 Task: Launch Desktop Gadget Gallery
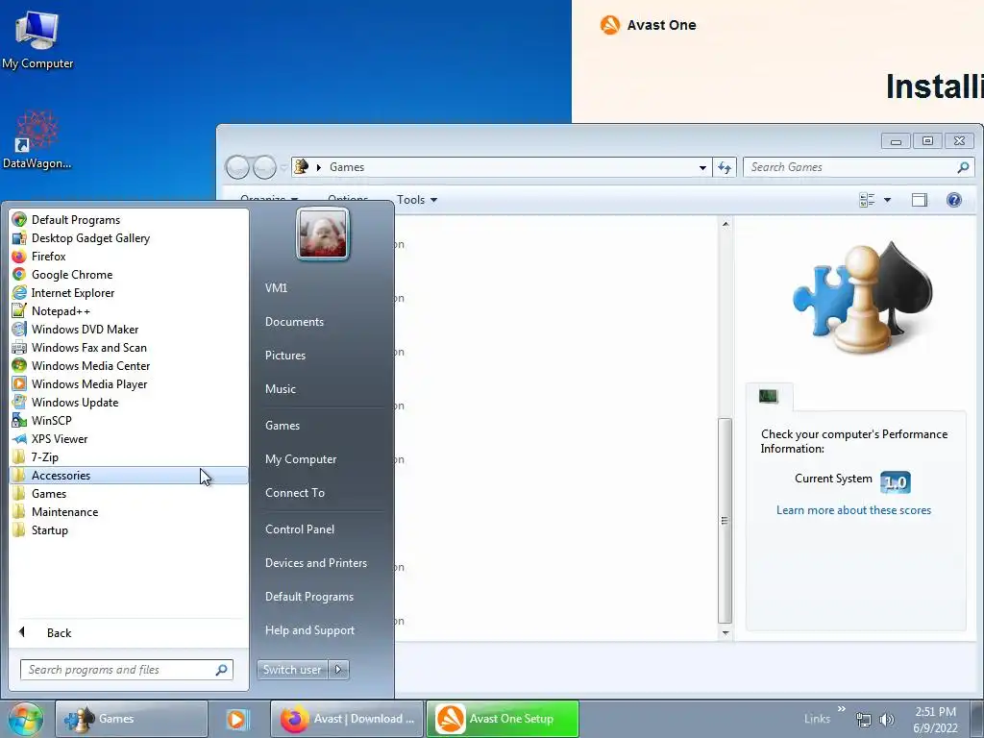129,238
